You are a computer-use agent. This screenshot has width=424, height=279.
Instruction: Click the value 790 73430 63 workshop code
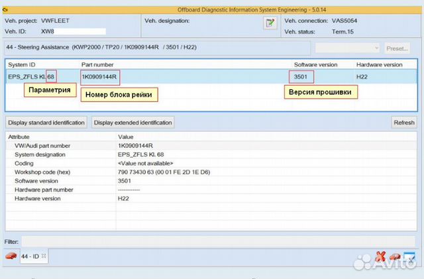point(164,172)
